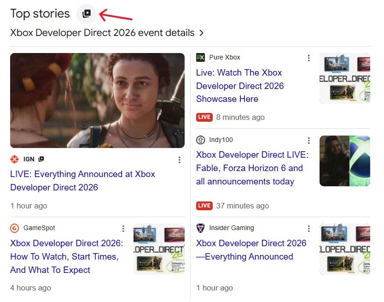Open three-dot menu for Pure Xbox story

[308, 58]
